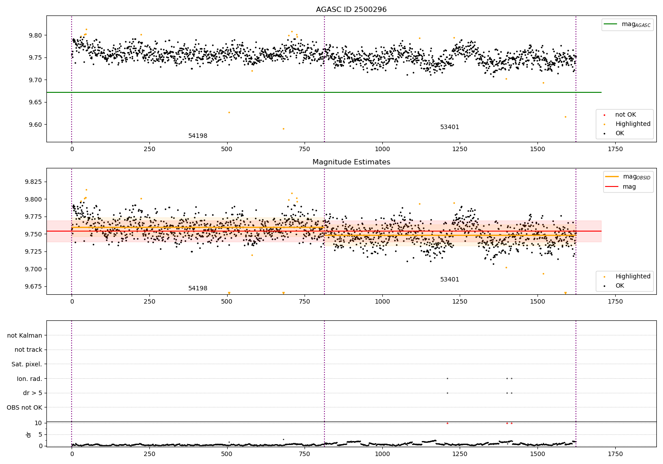Click the "750" x-axis tick in top plot
Screen dimensions: 663x464
click(305, 149)
